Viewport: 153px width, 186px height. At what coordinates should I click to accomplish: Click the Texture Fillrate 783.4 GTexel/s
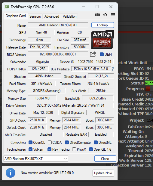(x=98, y=84)
